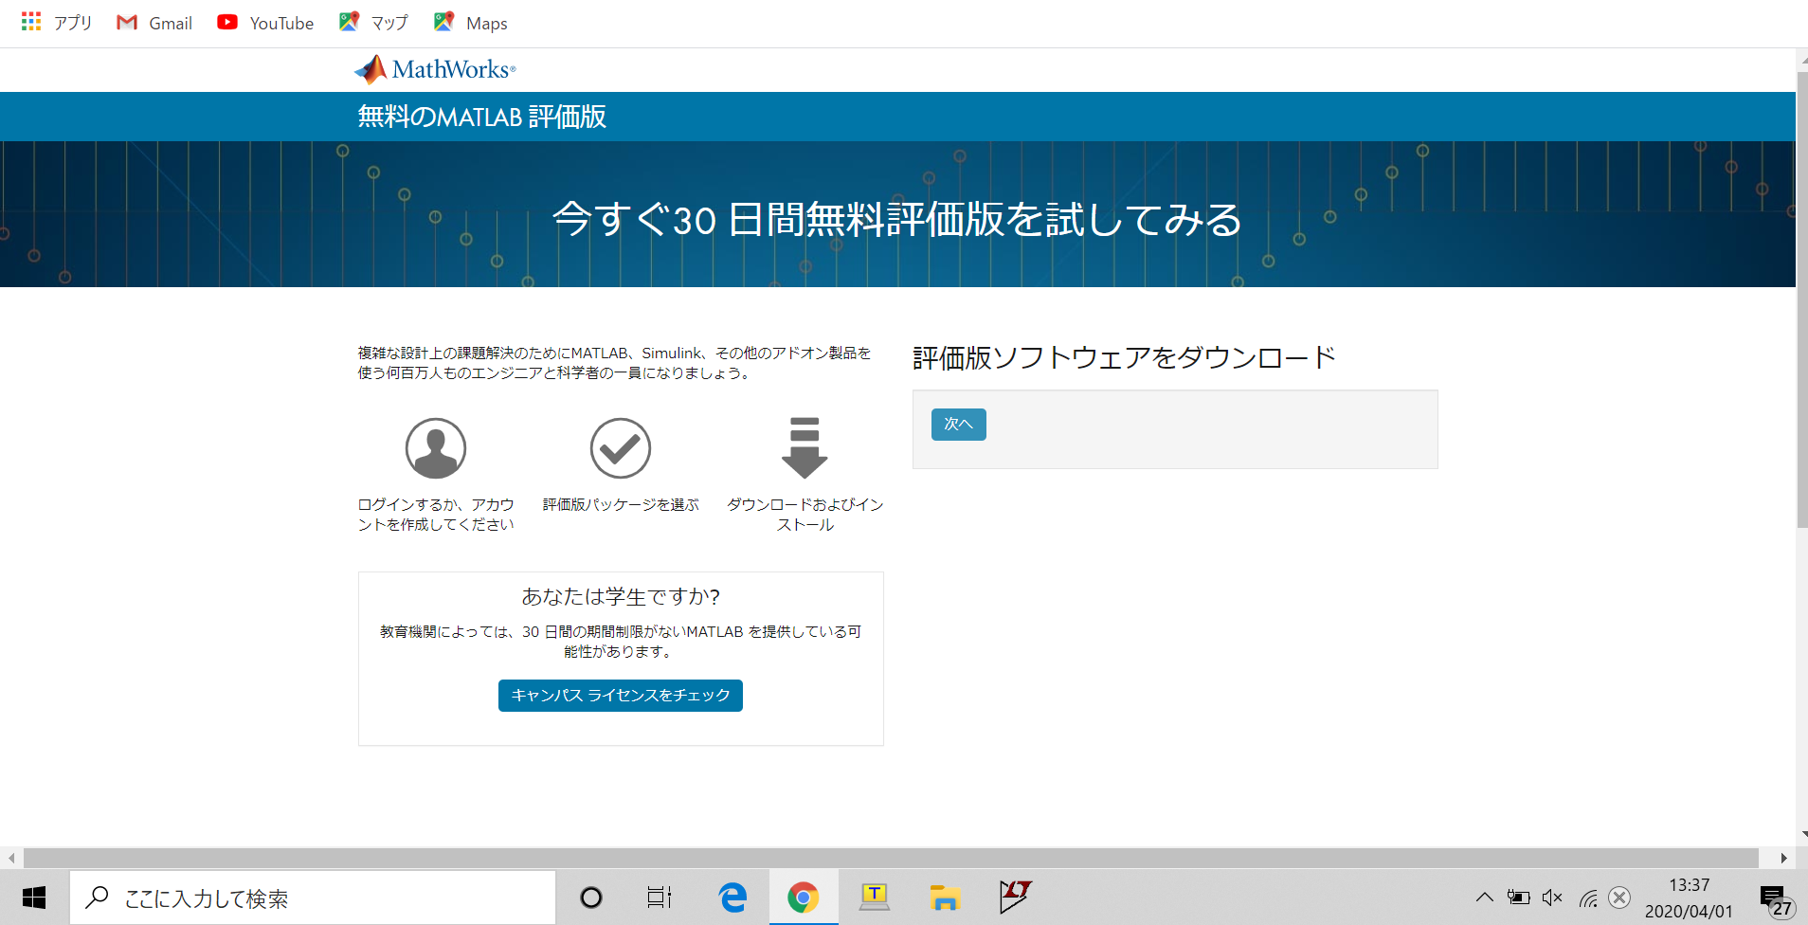Open the Windows Start menu
Image resolution: width=1808 pixels, height=925 pixels.
(x=34, y=898)
